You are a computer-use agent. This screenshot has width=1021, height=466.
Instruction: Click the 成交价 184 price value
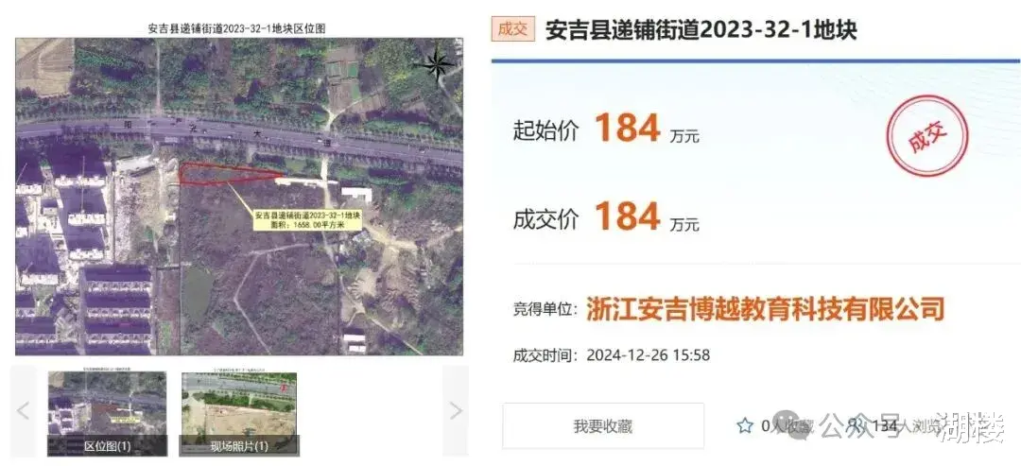coord(629,216)
